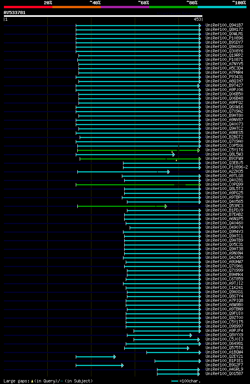250x384 pixels.
Task: Click the green alignment bar for UniRef100_Q53MC3
Action: click(122, 206)
